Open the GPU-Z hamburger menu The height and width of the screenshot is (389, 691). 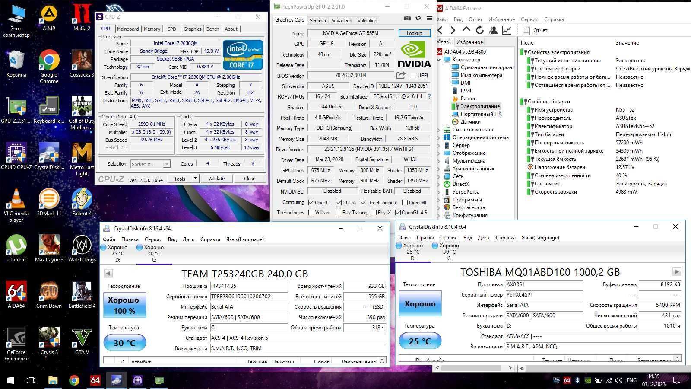click(429, 18)
